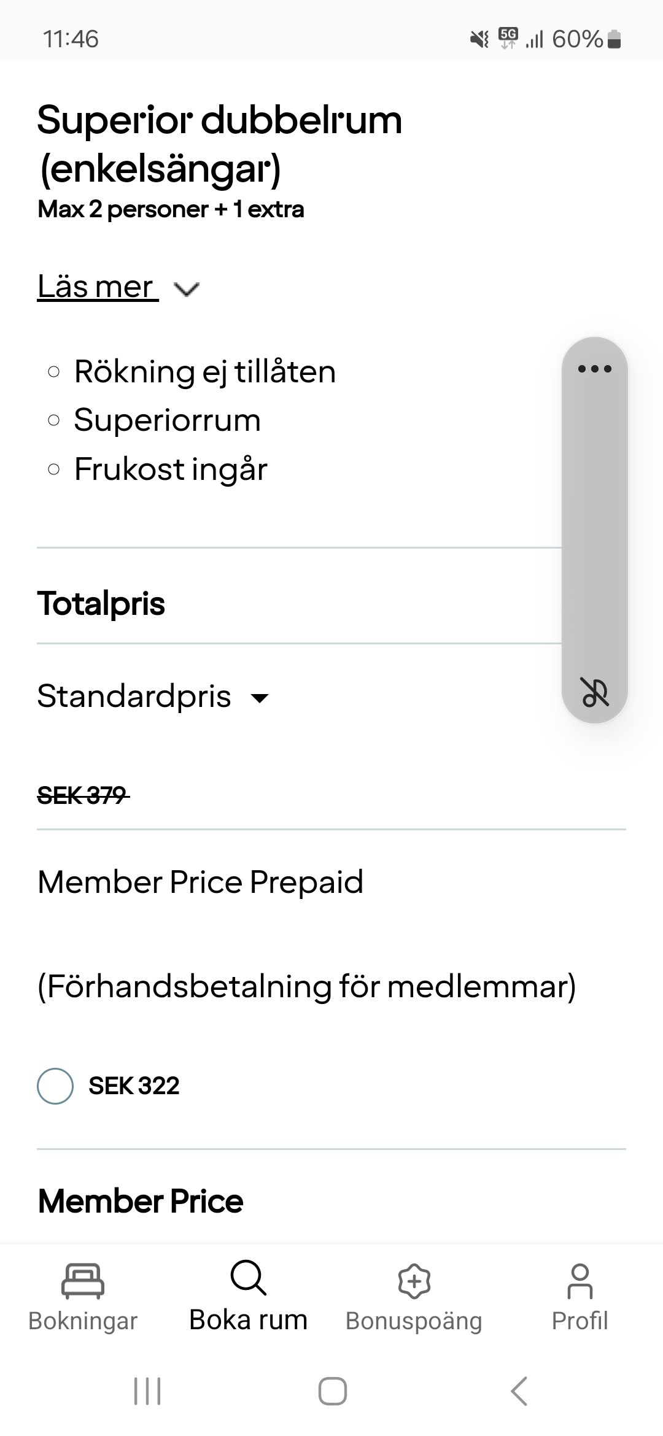The image size is (663, 1436).
Task: Tap the three-dot icon on floating bar
Action: pos(595,369)
